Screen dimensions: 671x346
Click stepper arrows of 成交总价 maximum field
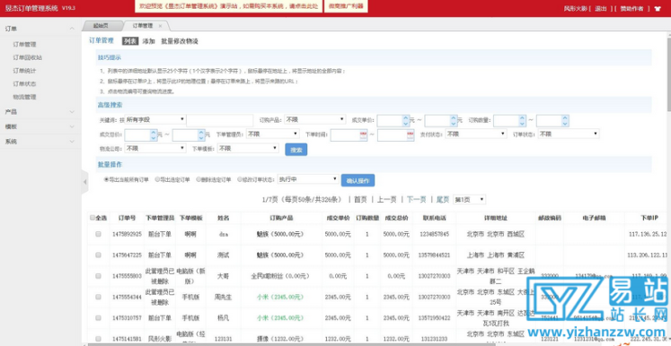tap(201, 135)
